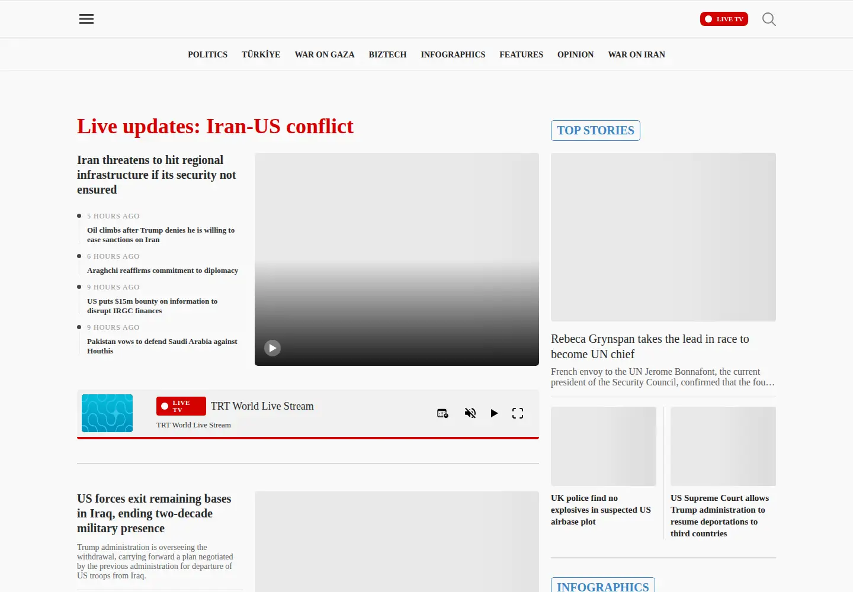This screenshot has width=853, height=592.
Task: Open the search magnifier icon
Action: click(x=769, y=19)
